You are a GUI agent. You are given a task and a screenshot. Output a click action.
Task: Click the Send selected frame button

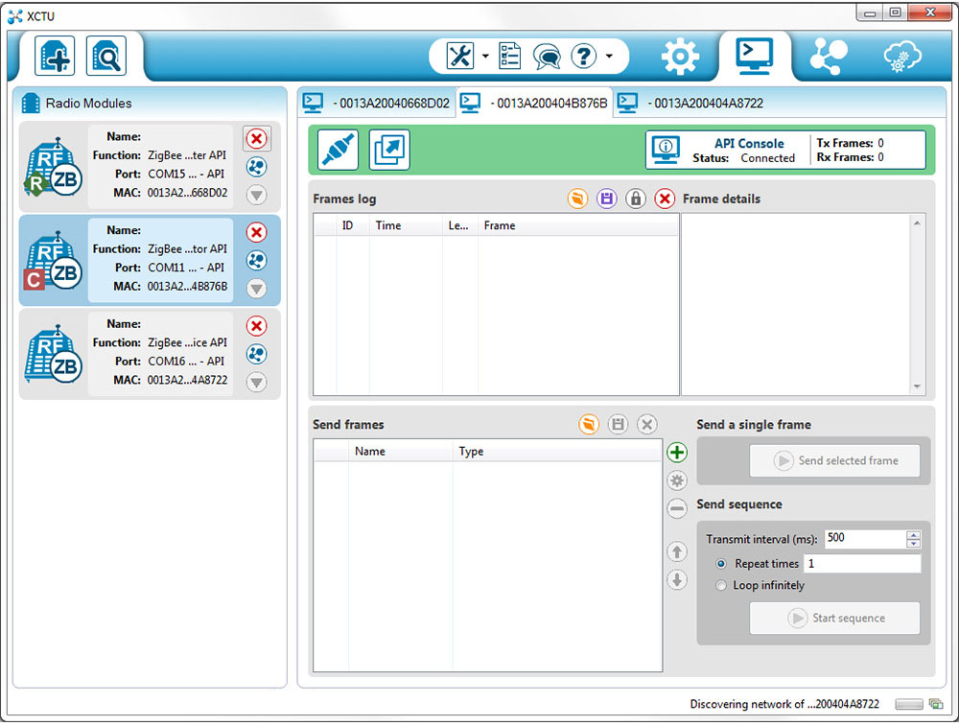point(835,460)
